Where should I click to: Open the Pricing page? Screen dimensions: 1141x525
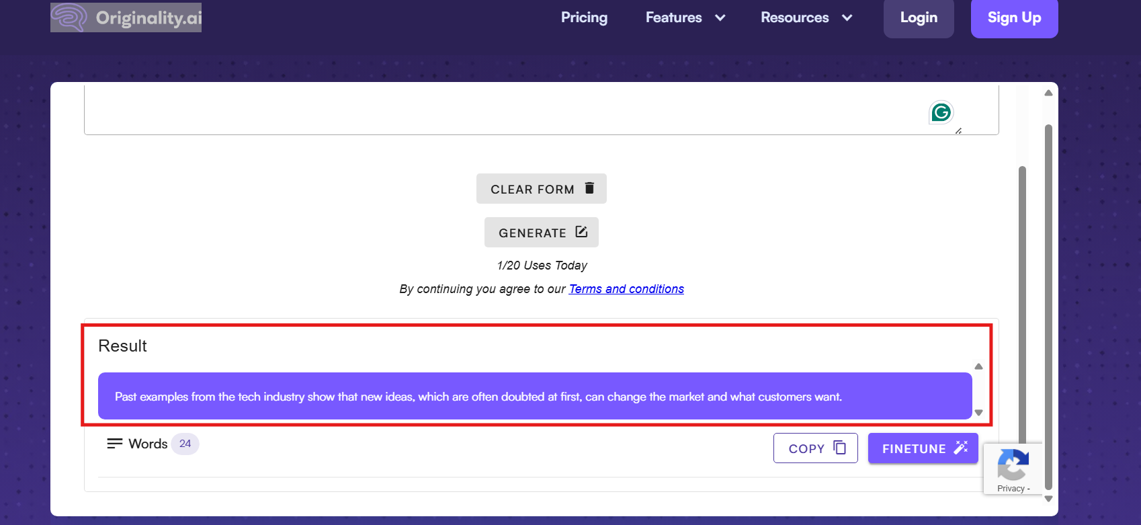(x=584, y=17)
